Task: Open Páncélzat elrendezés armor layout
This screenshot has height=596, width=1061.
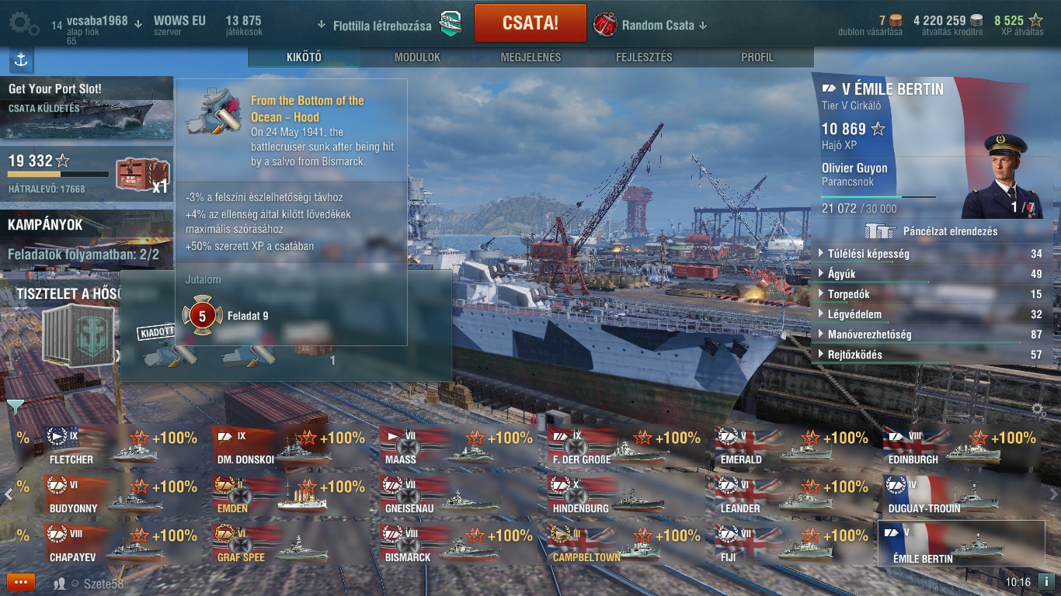Action: click(932, 231)
